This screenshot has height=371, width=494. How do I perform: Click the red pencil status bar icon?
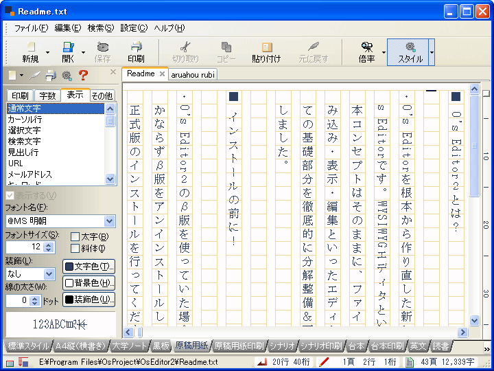point(324,362)
